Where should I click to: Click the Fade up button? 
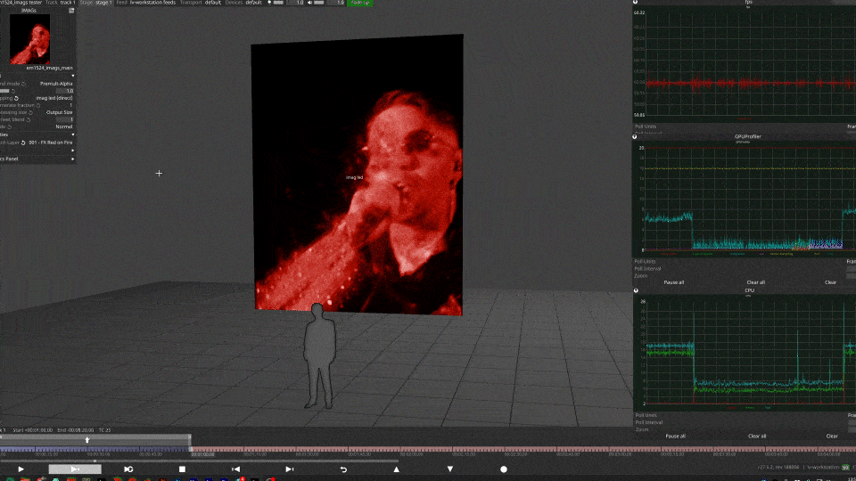(359, 3)
